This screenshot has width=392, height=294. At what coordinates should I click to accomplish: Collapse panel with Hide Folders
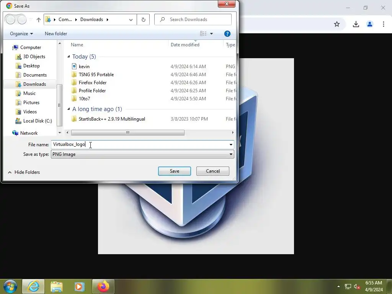[24, 172]
